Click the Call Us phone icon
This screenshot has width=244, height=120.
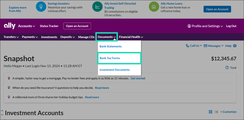coord(188,46)
